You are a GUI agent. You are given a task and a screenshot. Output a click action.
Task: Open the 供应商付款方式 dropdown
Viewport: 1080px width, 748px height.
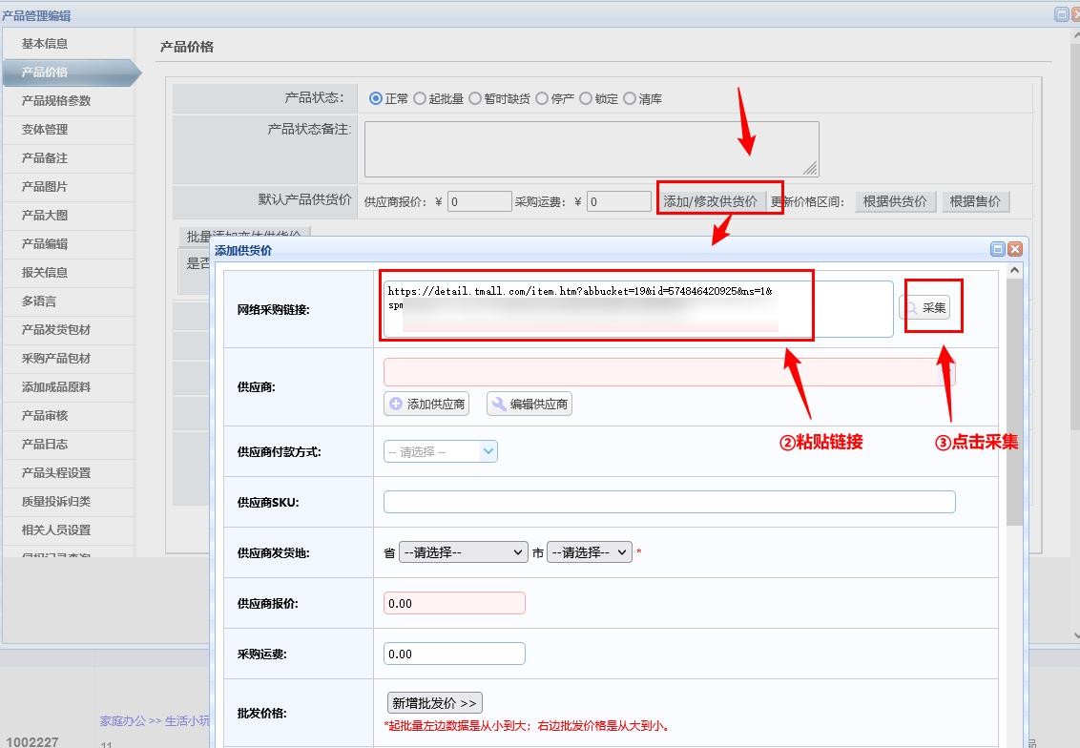[441, 451]
